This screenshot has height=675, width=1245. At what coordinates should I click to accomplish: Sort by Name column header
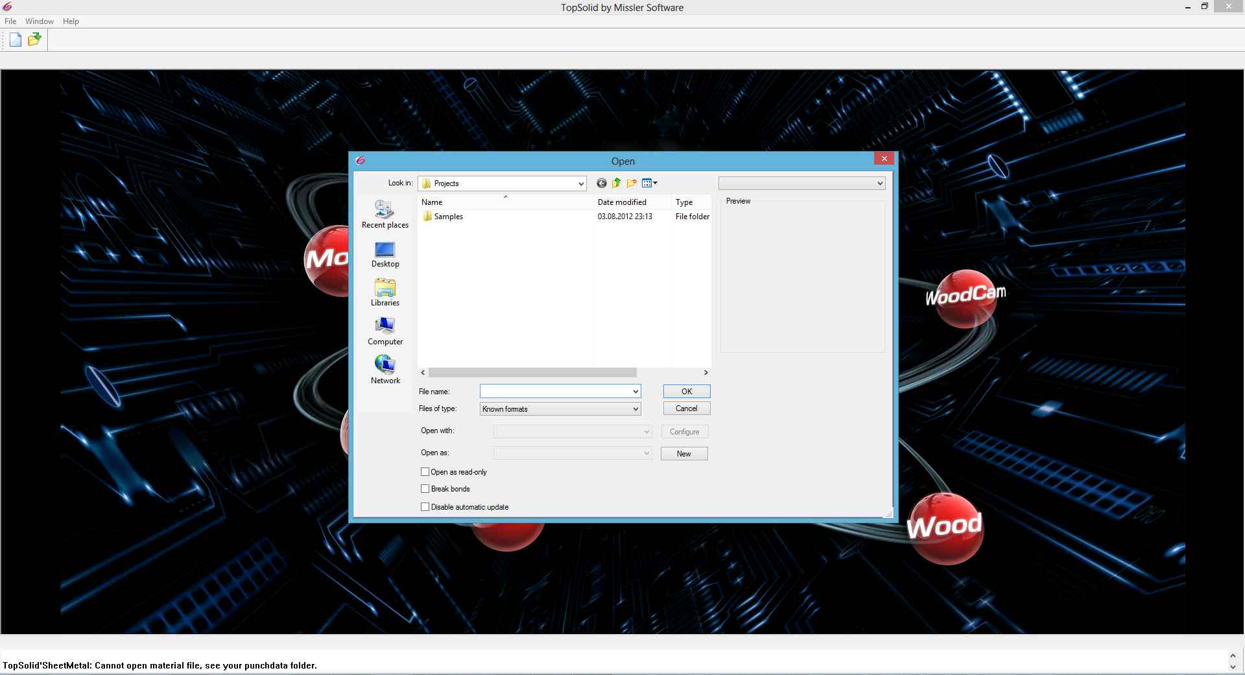point(506,202)
